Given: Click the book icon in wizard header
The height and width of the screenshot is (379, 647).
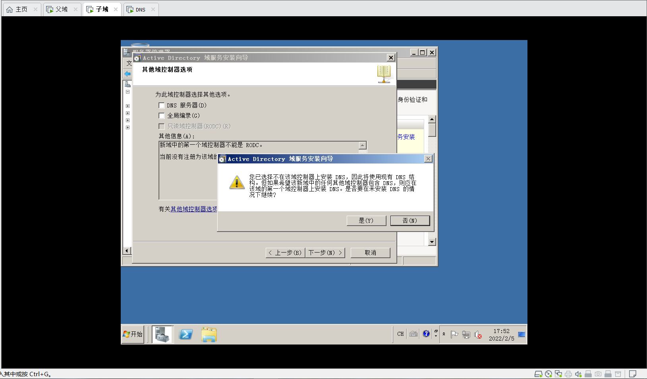Looking at the screenshot, I should click(384, 74).
